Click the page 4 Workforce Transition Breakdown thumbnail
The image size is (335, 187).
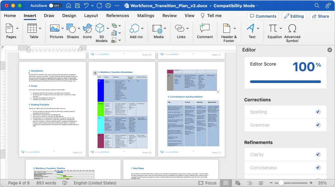tap(122, 109)
